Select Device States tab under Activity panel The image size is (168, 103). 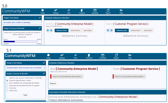tap(88, 30)
